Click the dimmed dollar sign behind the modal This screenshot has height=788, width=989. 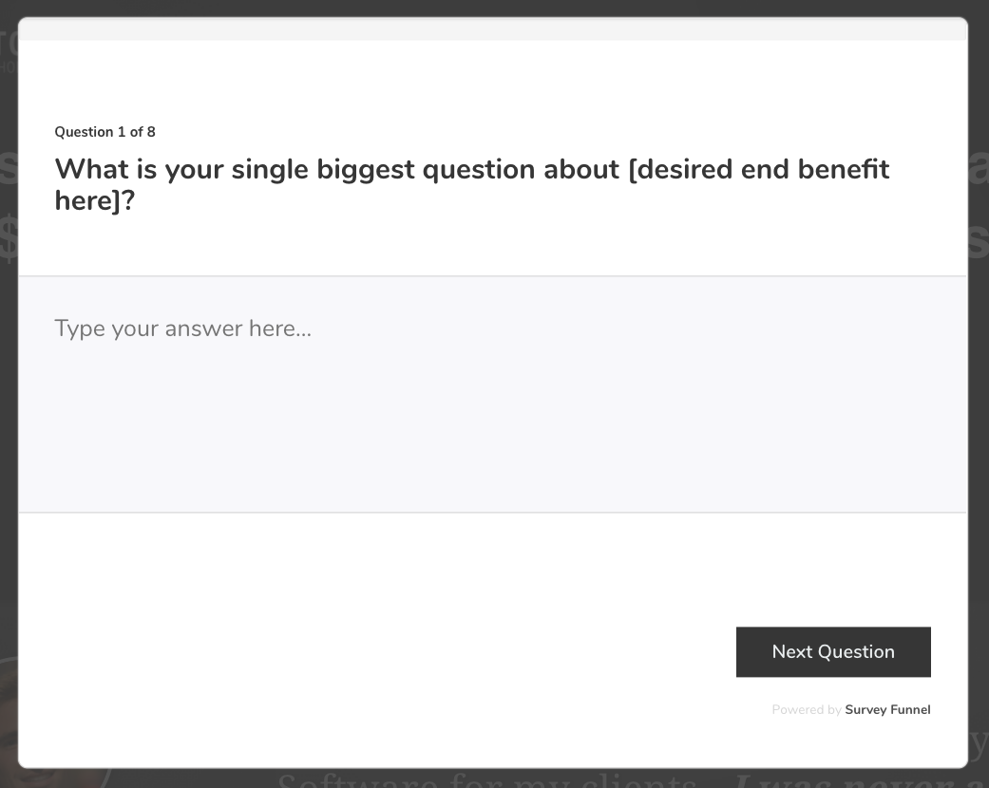pyautogui.click(x=8, y=239)
